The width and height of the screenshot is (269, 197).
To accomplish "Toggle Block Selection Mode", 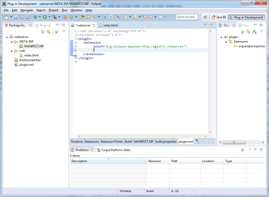I will pos(105,17).
